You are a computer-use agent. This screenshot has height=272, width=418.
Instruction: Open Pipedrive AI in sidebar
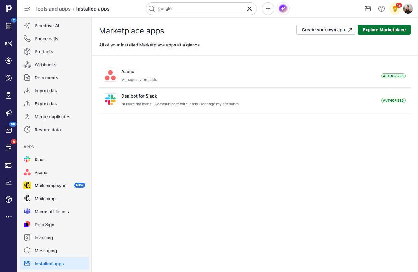click(54, 26)
